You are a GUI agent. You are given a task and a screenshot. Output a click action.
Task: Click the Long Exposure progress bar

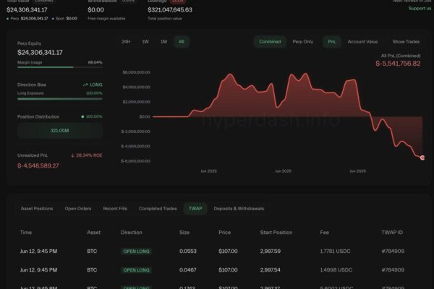pos(60,99)
